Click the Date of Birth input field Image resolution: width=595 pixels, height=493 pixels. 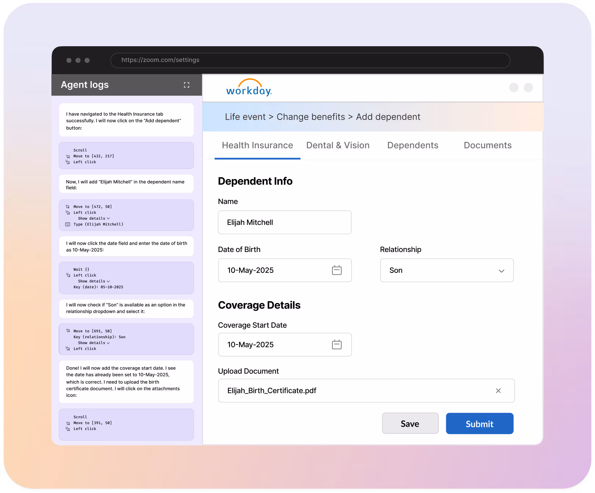click(x=285, y=270)
